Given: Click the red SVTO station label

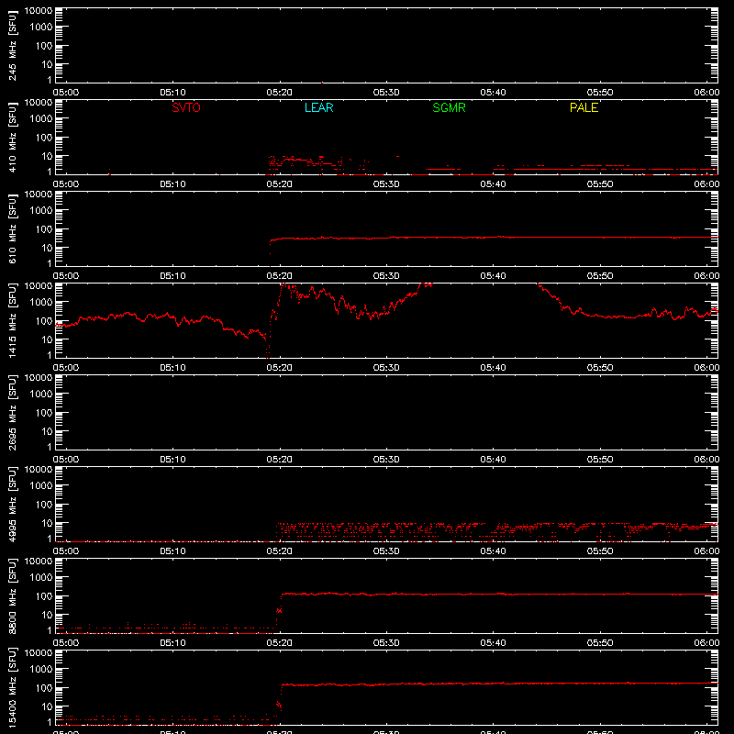Looking at the screenshot, I should click(186, 107).
